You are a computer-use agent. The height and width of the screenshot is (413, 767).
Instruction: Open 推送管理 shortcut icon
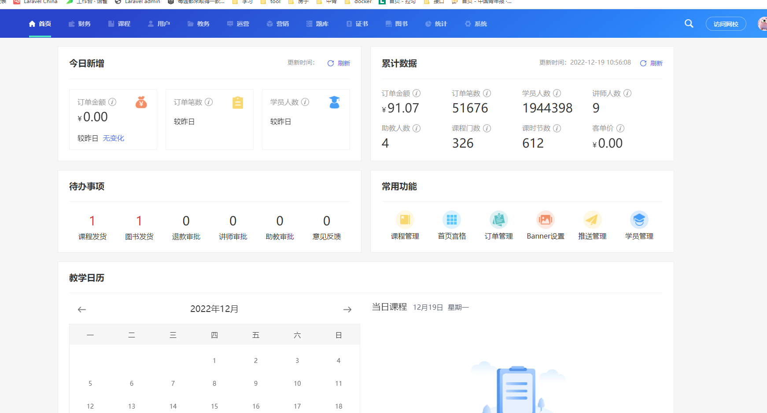(592, 220)
